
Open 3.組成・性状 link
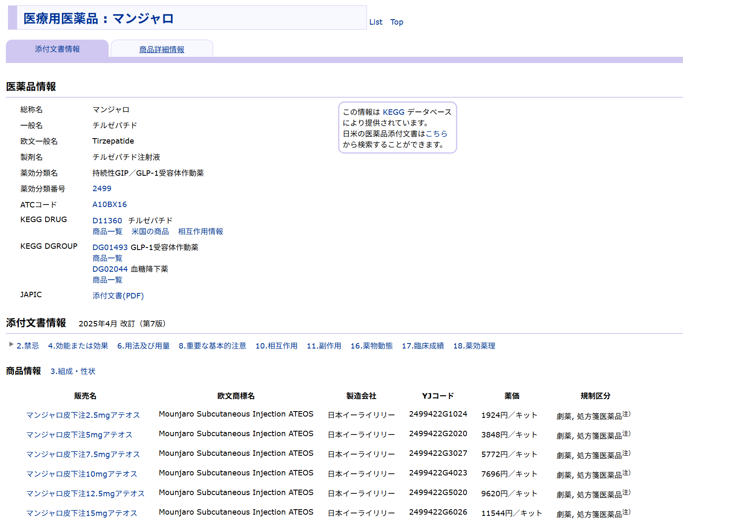[x=73, y=371]
